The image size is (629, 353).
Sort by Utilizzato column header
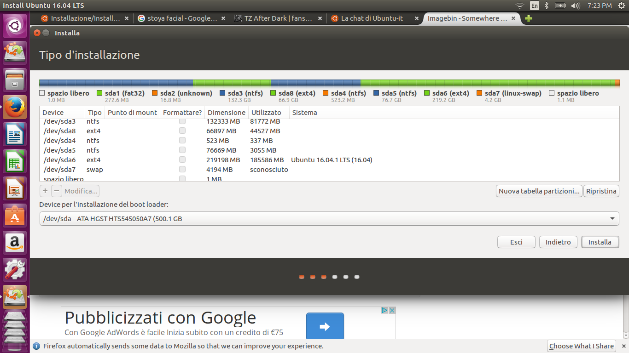(269, 113)
